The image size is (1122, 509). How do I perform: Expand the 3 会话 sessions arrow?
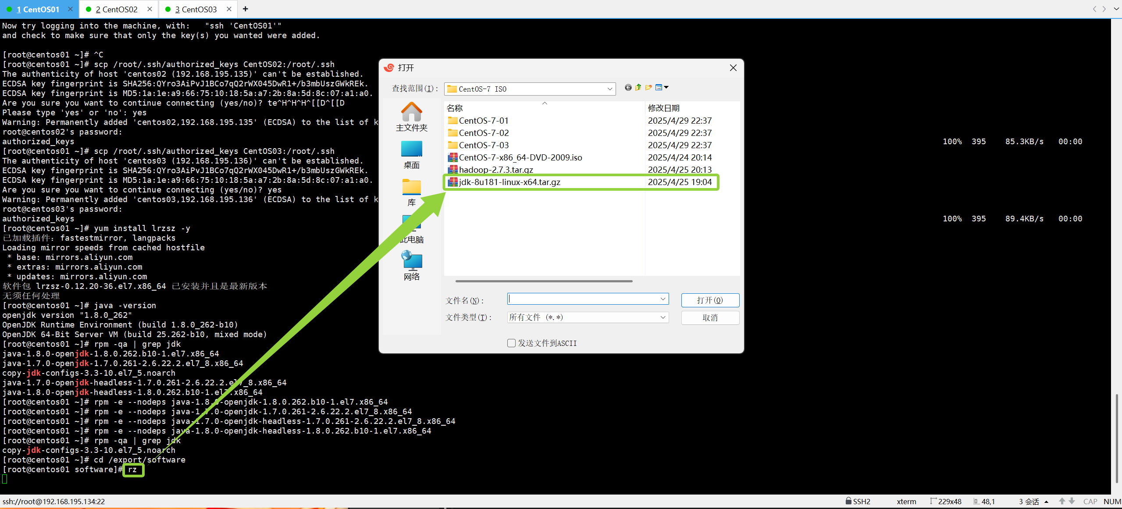[x=1047, y=502]
